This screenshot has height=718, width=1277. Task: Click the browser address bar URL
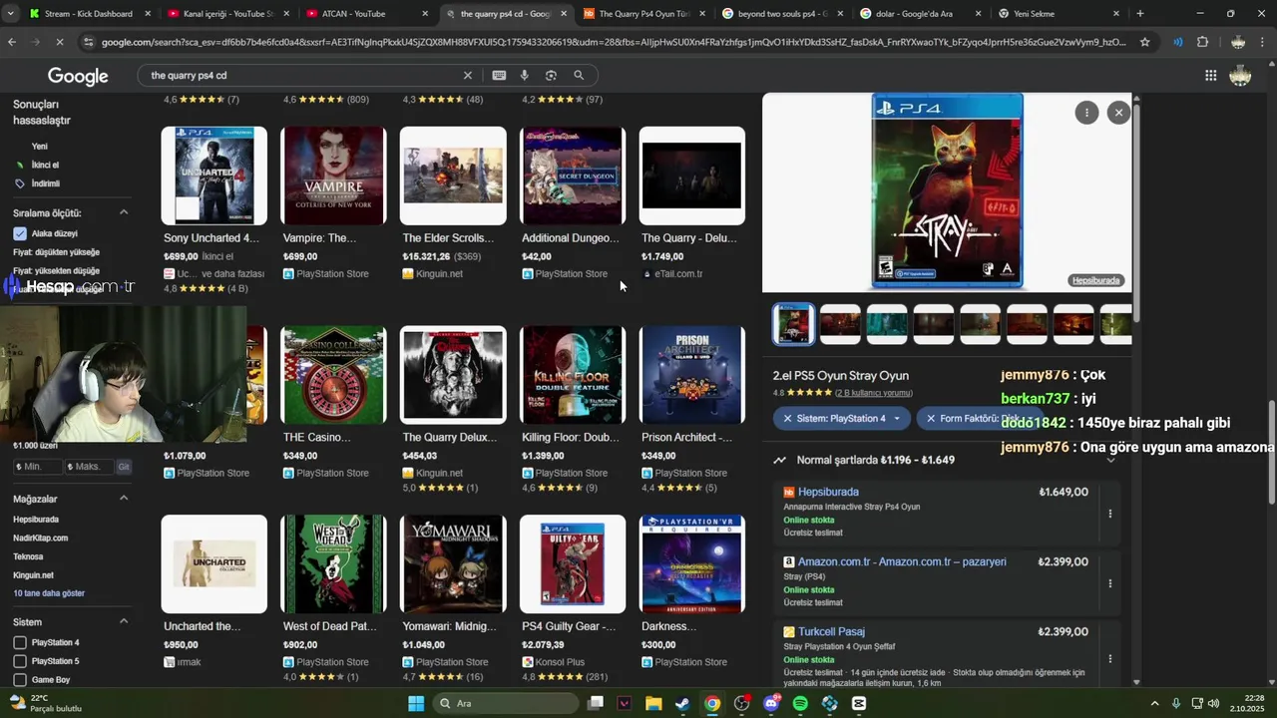click(x=614, y=42)
